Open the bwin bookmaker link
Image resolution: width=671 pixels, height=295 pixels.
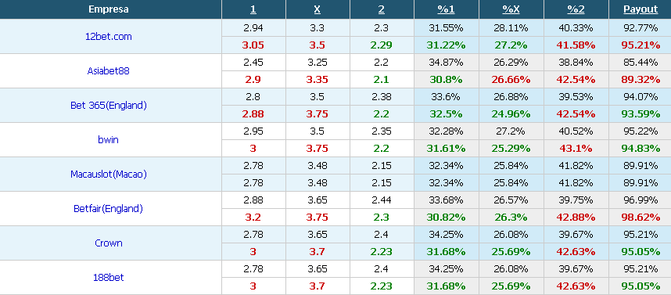point(108,139)
